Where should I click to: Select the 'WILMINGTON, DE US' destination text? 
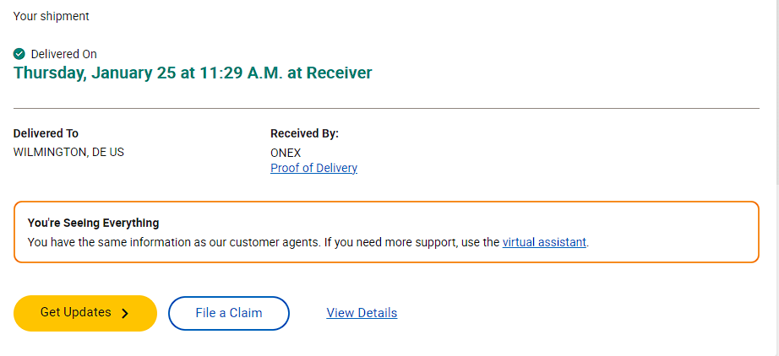click(x=68, y=152)
